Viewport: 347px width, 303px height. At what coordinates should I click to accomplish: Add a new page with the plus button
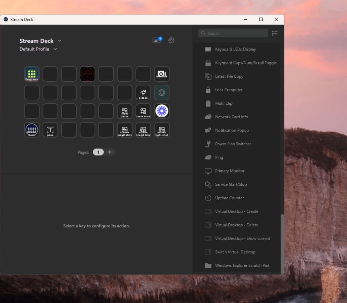click(110, 152)
